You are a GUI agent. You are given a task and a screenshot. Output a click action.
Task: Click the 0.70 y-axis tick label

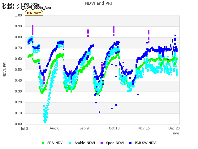19,48
